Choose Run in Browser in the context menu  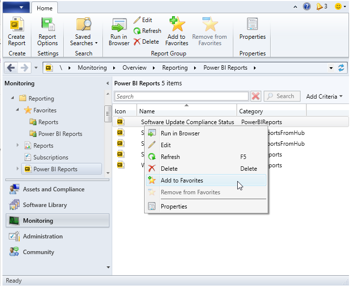[206, 133]
